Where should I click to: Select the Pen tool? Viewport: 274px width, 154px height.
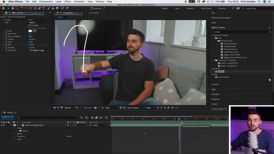pyautogui.click(x=39, y=8)
